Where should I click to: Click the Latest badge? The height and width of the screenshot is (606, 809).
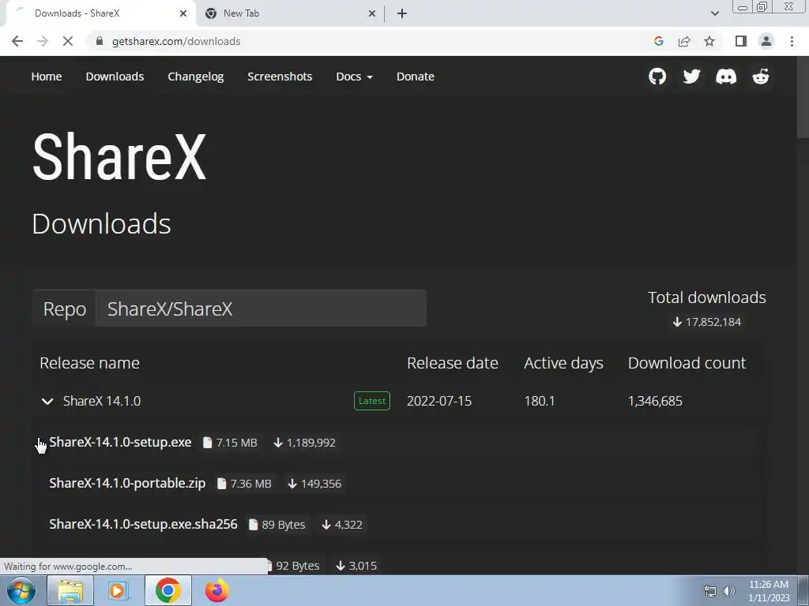(372, 401)
